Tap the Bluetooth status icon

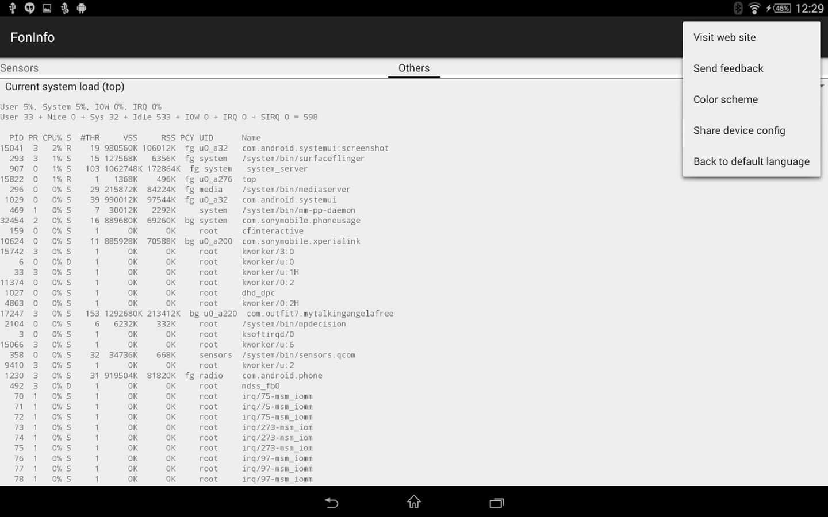(x=738, y=8)
